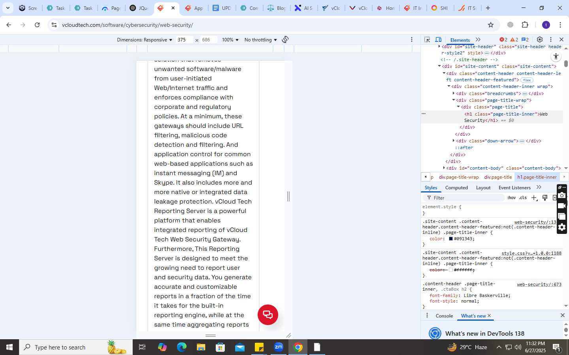Viewport: 569px width, 355px height.
Task: Select the Styles tab
Action: 431,188
